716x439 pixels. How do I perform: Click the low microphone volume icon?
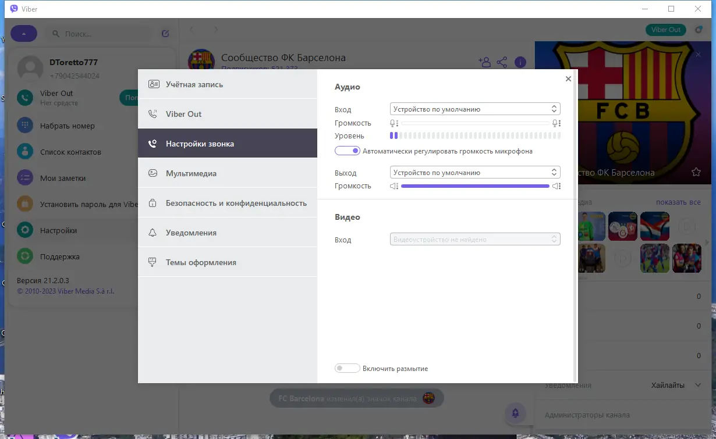[x=394, y=123]
